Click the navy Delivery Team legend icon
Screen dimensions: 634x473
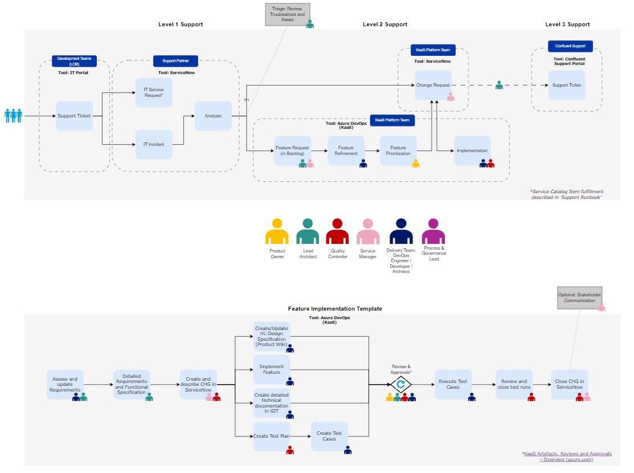pyautogui.click(x=401, y=231)
